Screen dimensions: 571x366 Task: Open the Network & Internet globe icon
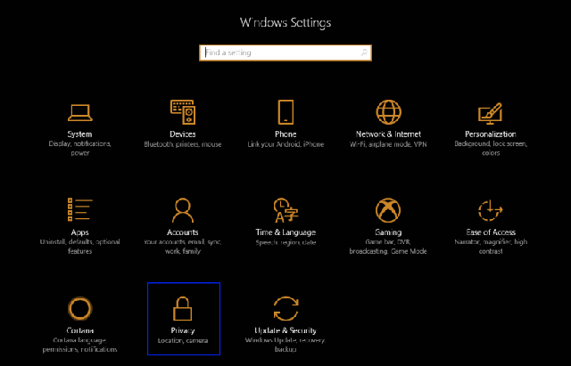pyautogui.click(x=389, y=112)
